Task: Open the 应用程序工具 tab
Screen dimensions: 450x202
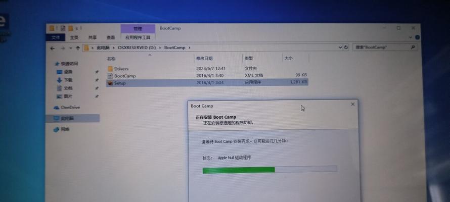Action: click(x=138, y=37)
